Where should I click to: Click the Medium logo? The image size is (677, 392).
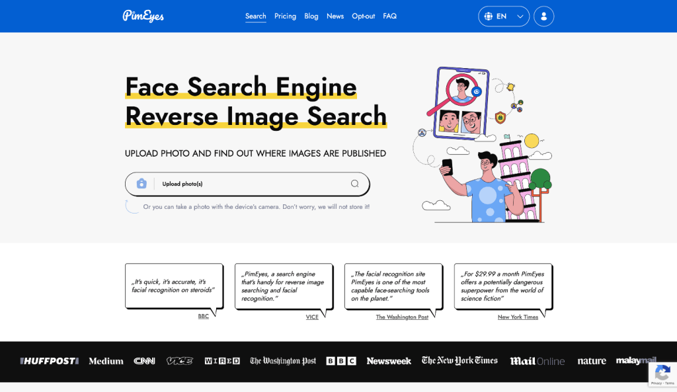pyautogui.click(x=106, y=361)
